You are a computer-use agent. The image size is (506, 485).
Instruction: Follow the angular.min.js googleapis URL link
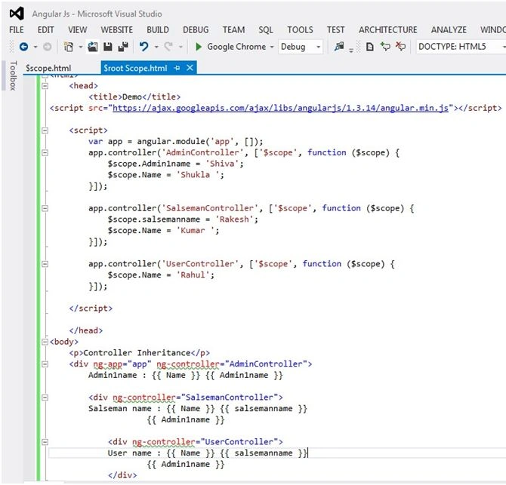280,109
